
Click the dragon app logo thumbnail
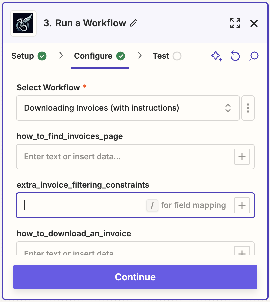(23, 23)
